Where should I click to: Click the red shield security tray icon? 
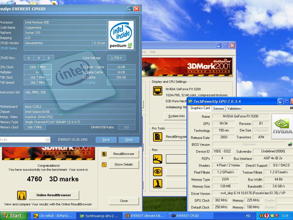tap(277, 216)
